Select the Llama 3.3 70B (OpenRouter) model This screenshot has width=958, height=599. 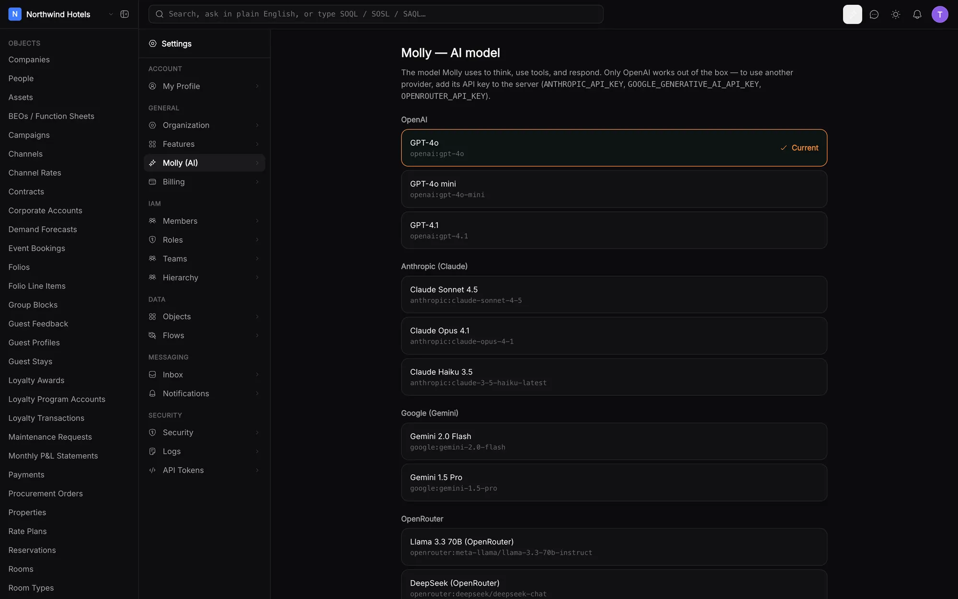tap(614, 547)
